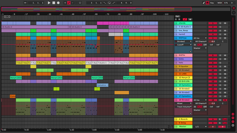Set DISTlow monitor to Off
237x133 pixels.
tap(205, 45)
